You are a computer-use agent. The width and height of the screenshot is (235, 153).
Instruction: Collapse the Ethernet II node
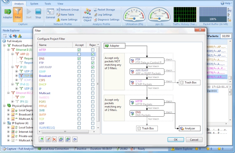[8, 50]
